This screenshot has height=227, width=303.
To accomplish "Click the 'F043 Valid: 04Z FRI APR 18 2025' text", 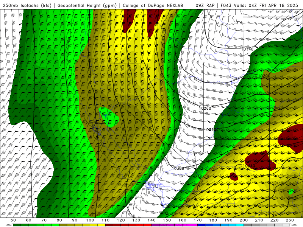I will click(x=259, y=5).
